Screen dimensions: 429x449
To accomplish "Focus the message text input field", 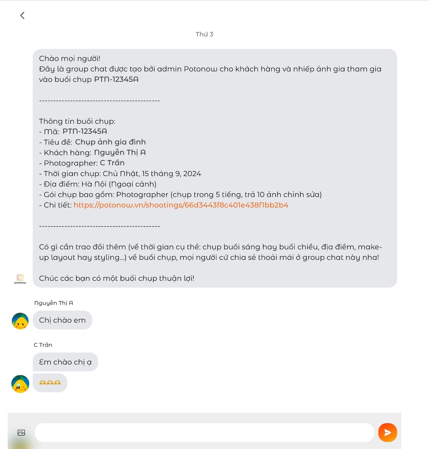I will [x=204, y=432].
